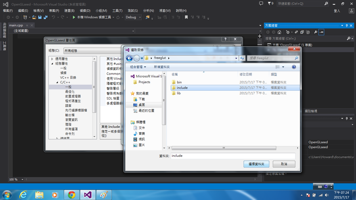Toggle auto-hide pin on Solution Explorer panel
This screenshot has width=356, height=200.
347,26
